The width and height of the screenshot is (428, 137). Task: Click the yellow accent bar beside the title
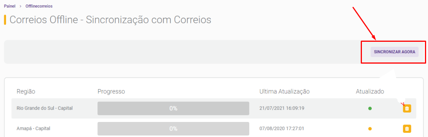pos(5,20)
